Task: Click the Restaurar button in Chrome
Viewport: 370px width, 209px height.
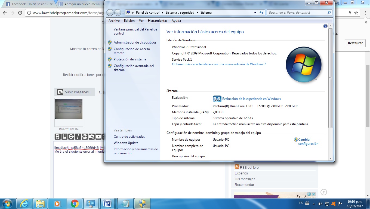Action: (355, 43)
